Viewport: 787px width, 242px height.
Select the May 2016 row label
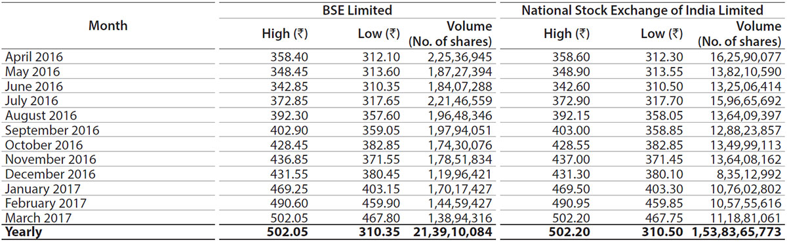click(x=32, y=71)
